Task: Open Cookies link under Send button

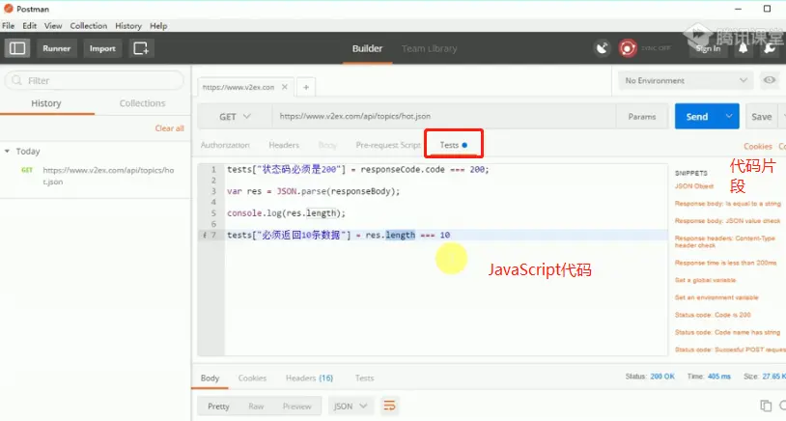Action: pyautogui.click(x=757, y=147)
